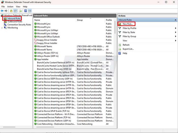Click the Up one level folder icon

(11, 11)
